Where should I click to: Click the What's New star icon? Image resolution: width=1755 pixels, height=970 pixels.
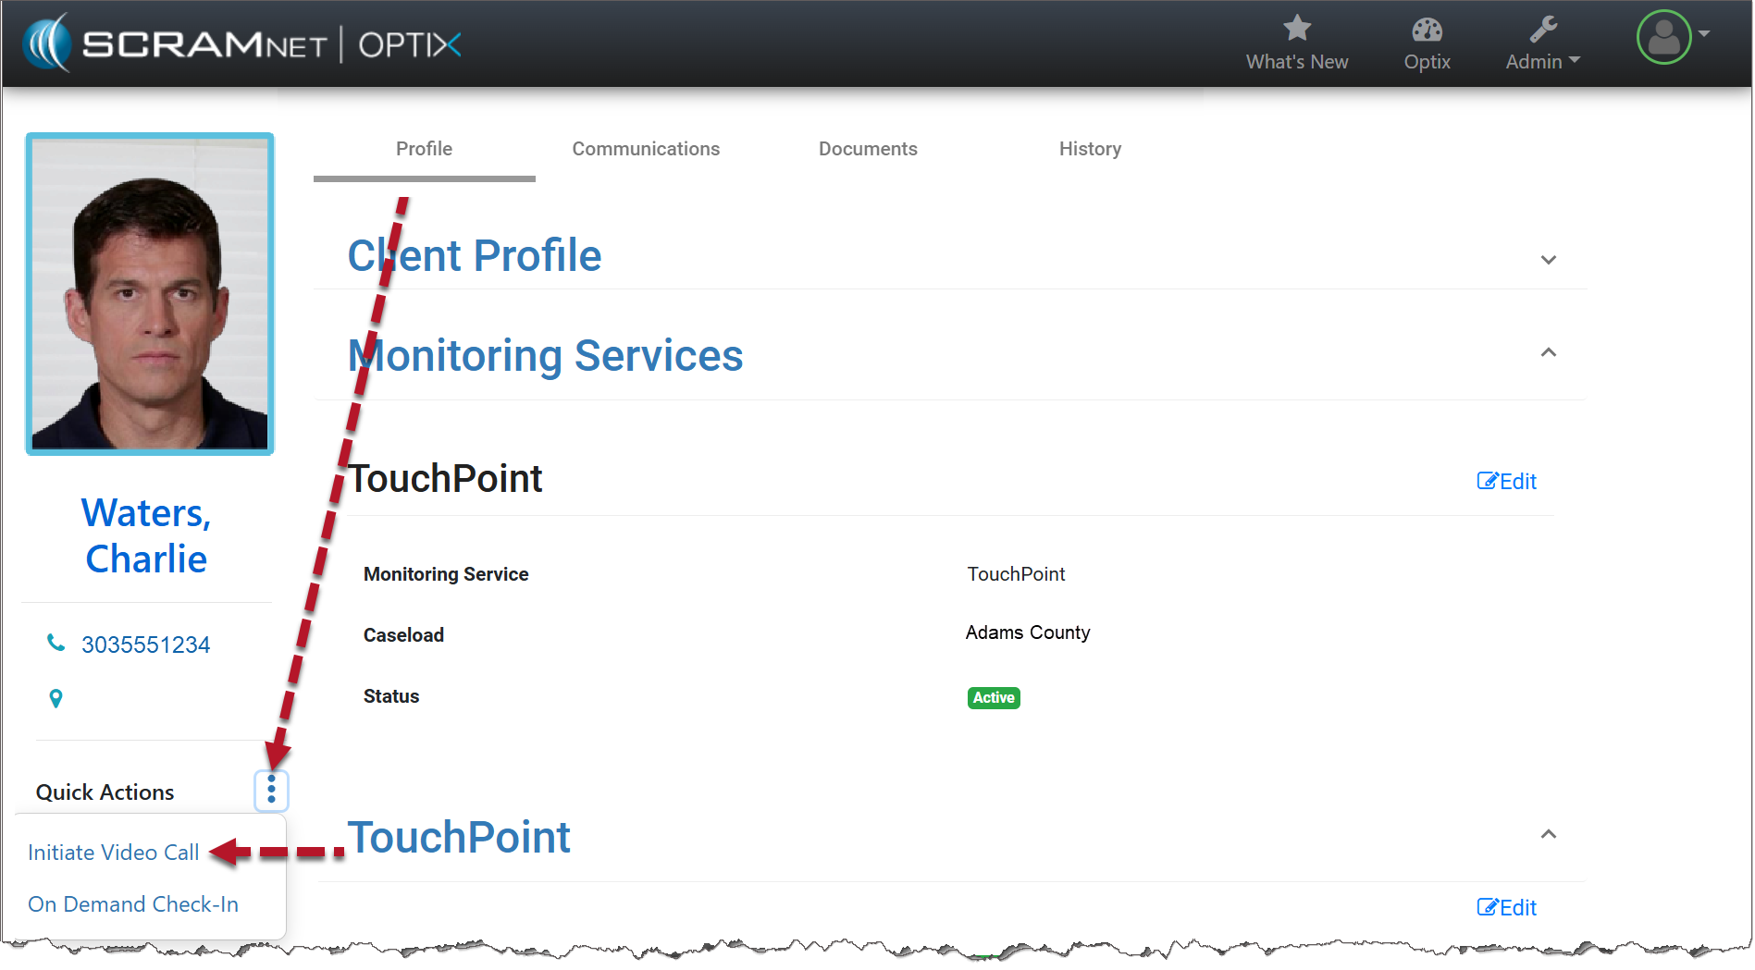[1296, 30]
